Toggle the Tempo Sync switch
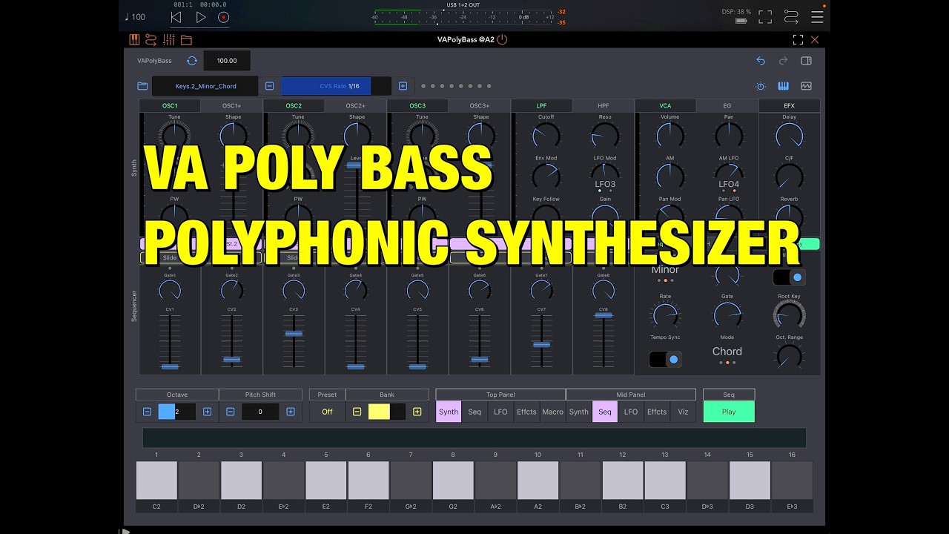 [x=665, y=360]
